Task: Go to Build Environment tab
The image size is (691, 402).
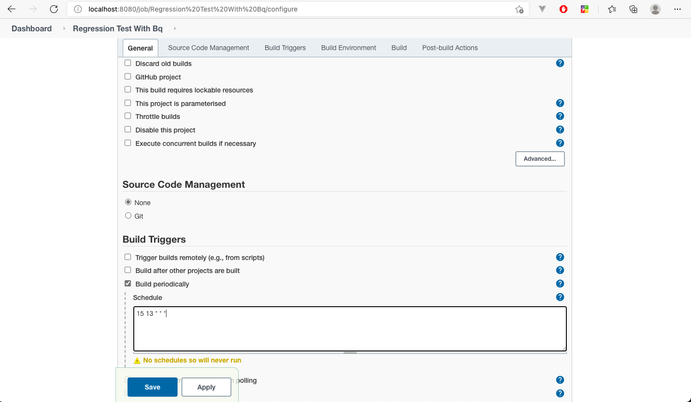Action: coord(349,48)
